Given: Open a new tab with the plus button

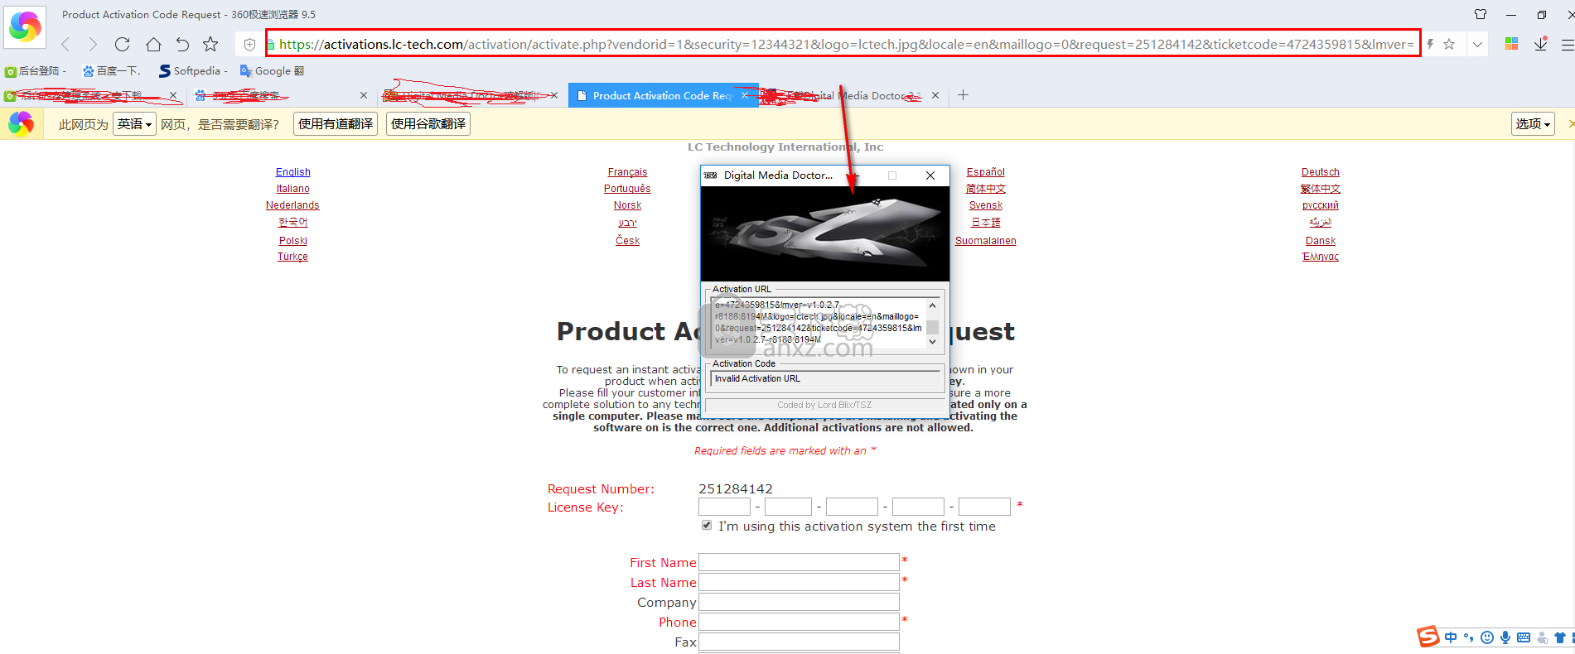Looking at the screenshot, I should (x=963, y=95).
